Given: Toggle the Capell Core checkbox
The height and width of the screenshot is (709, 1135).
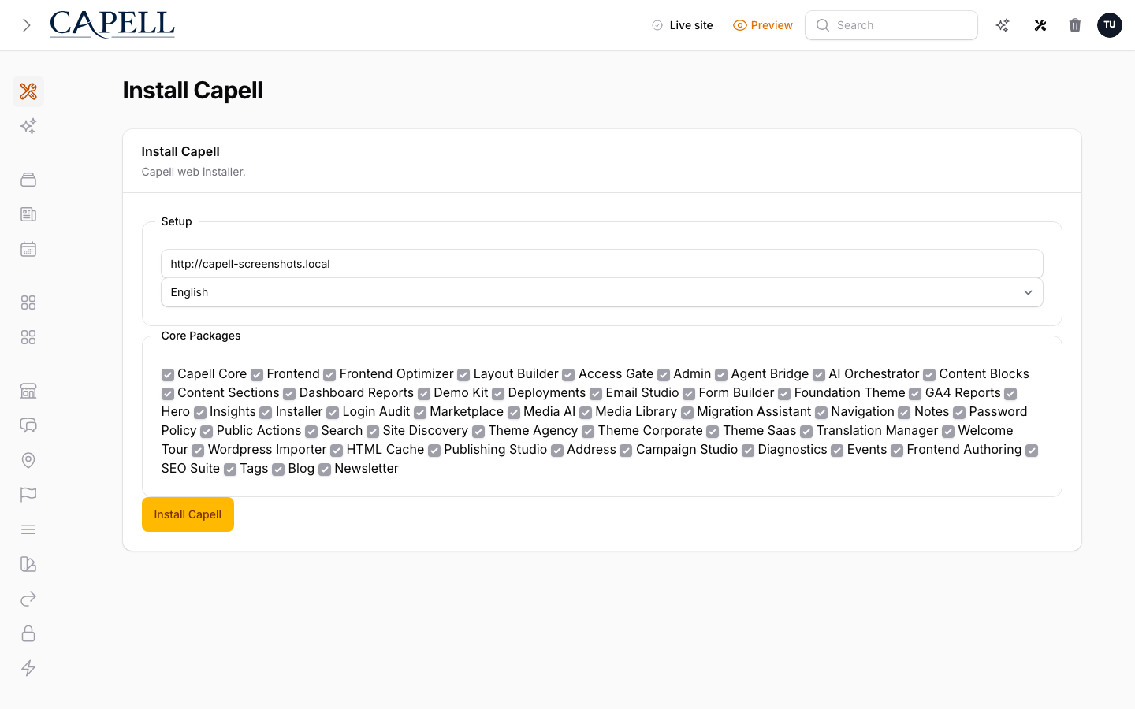Looking at the screenshot, I should (x=168, y=375).
